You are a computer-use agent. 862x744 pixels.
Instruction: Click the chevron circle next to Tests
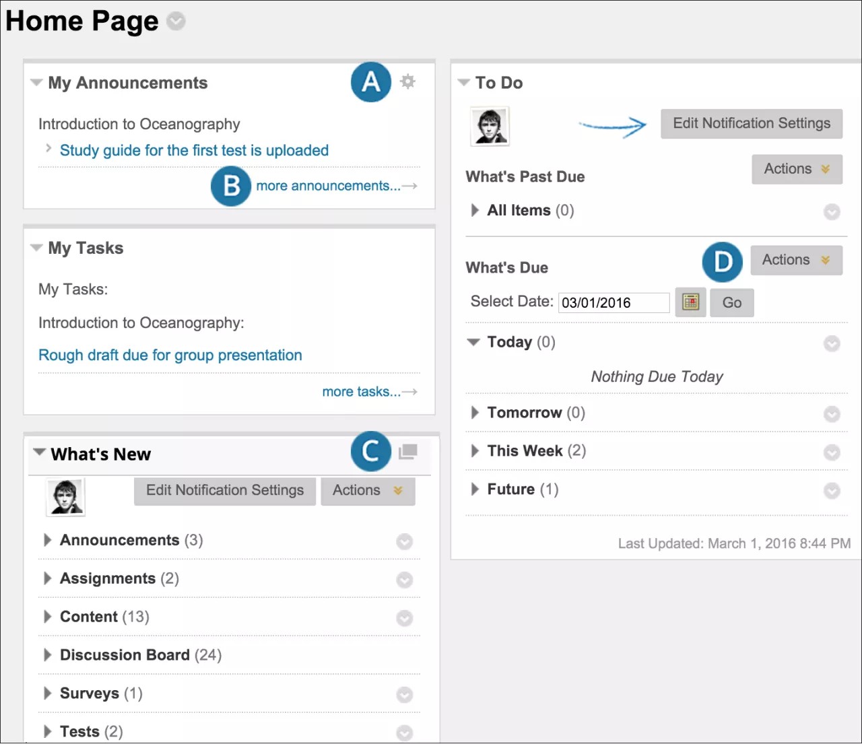tap(404, 733)
